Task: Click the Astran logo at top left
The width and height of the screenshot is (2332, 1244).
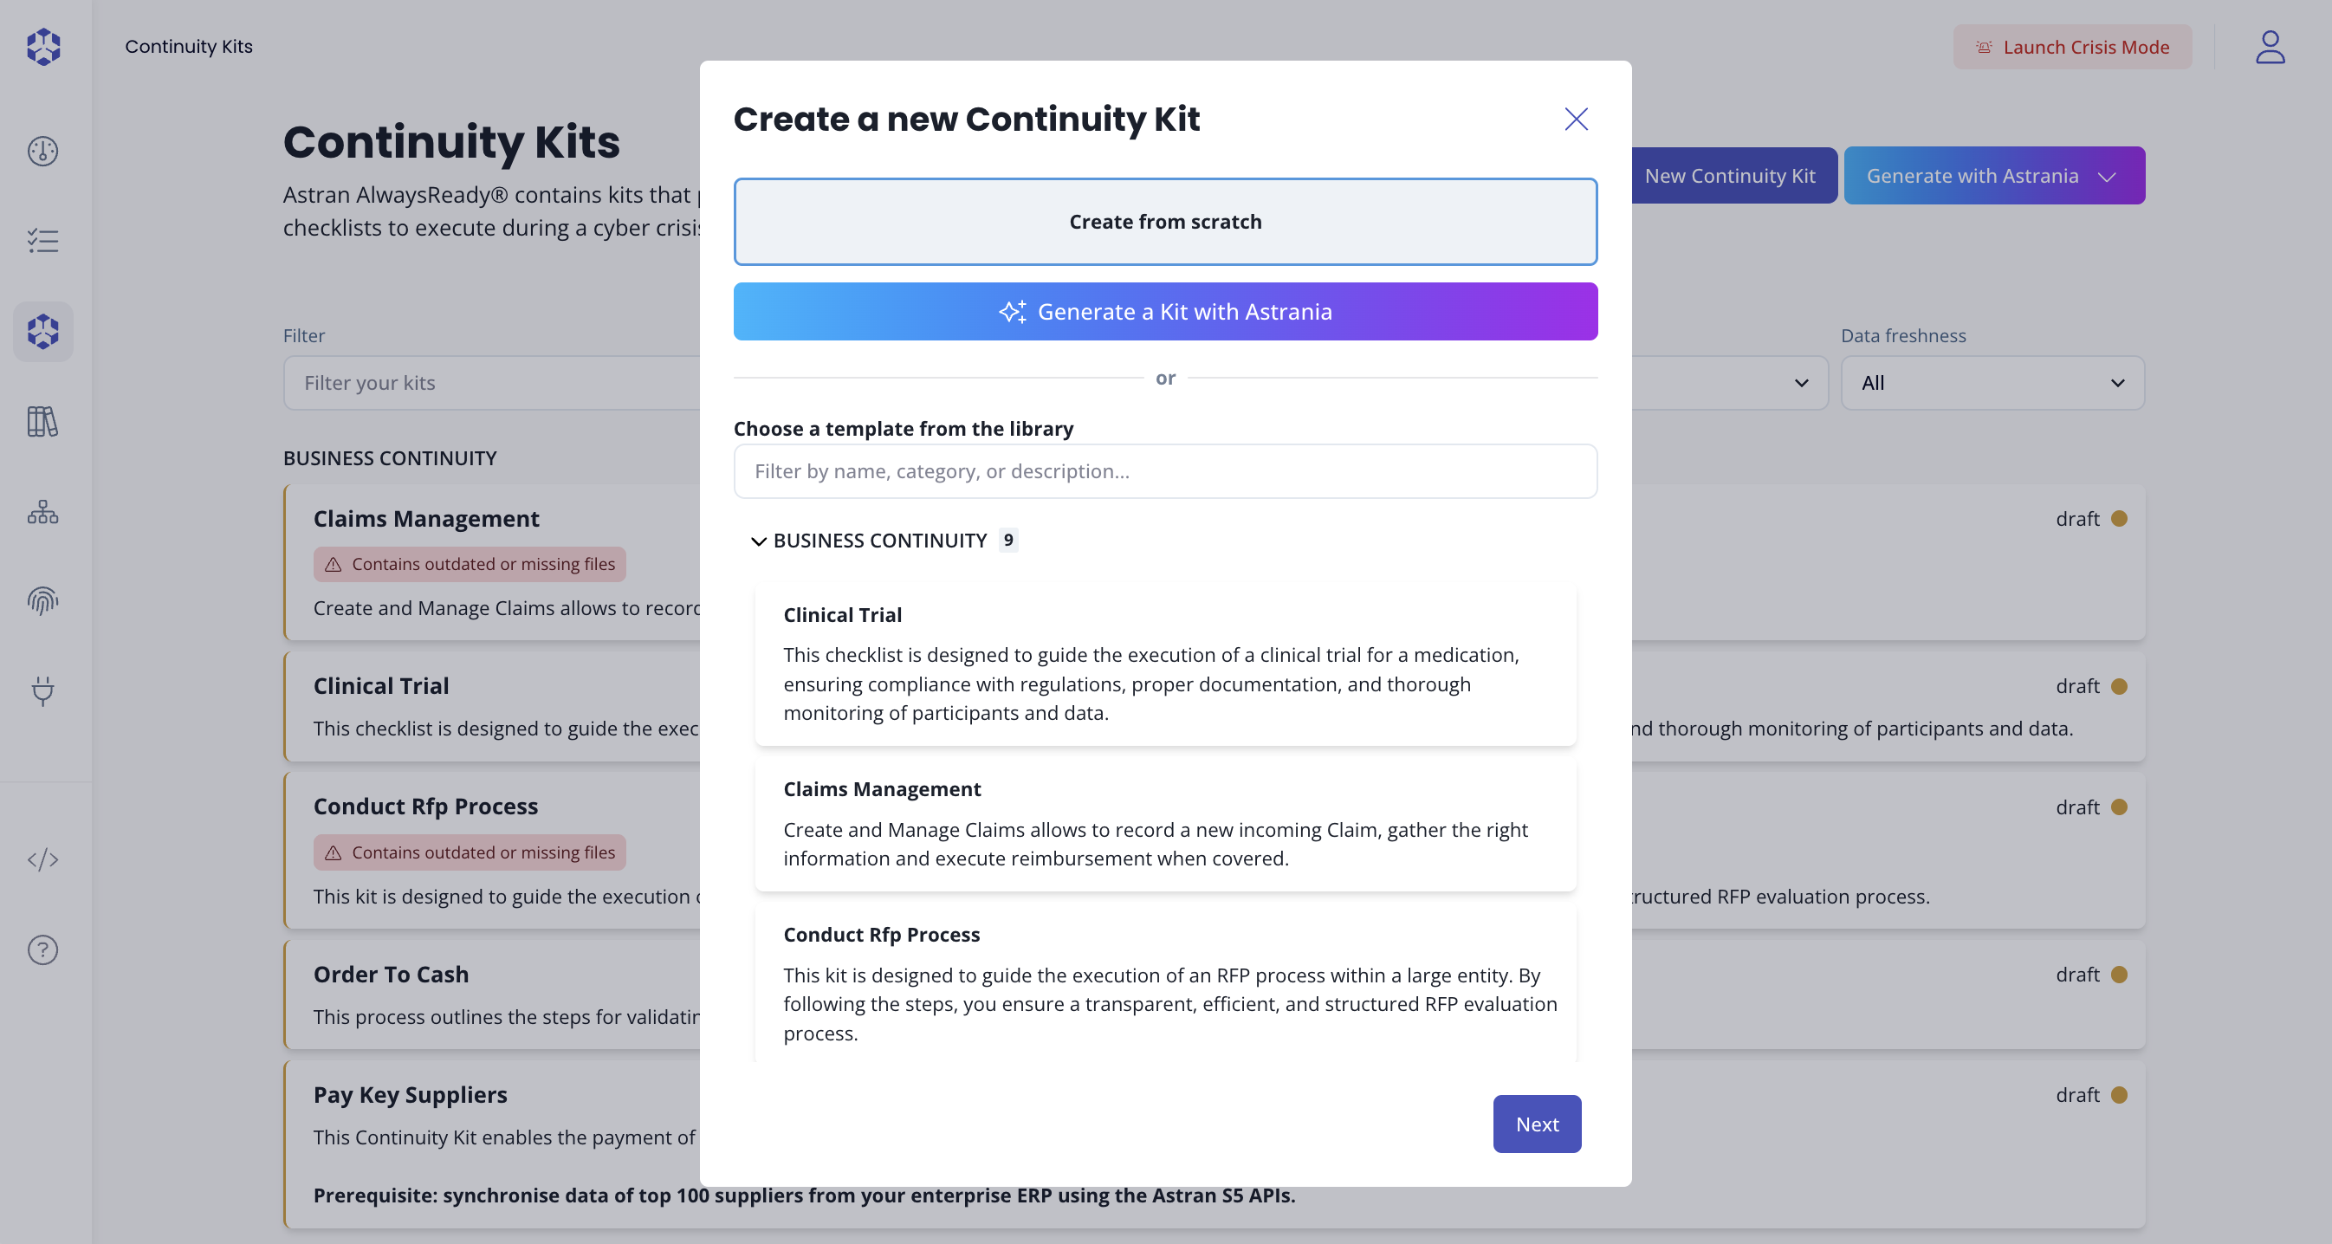Action: click(x=42, y=46)
